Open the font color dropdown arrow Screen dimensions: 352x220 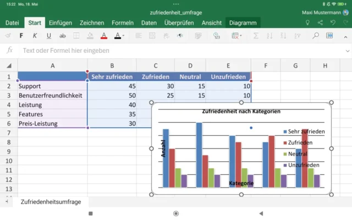pyautogui.click(x=123, y=35)
